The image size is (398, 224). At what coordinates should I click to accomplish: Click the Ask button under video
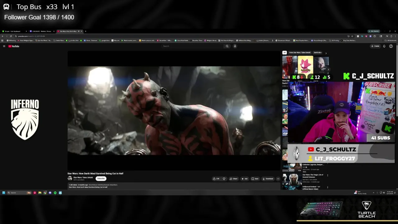tap(244, 179)
